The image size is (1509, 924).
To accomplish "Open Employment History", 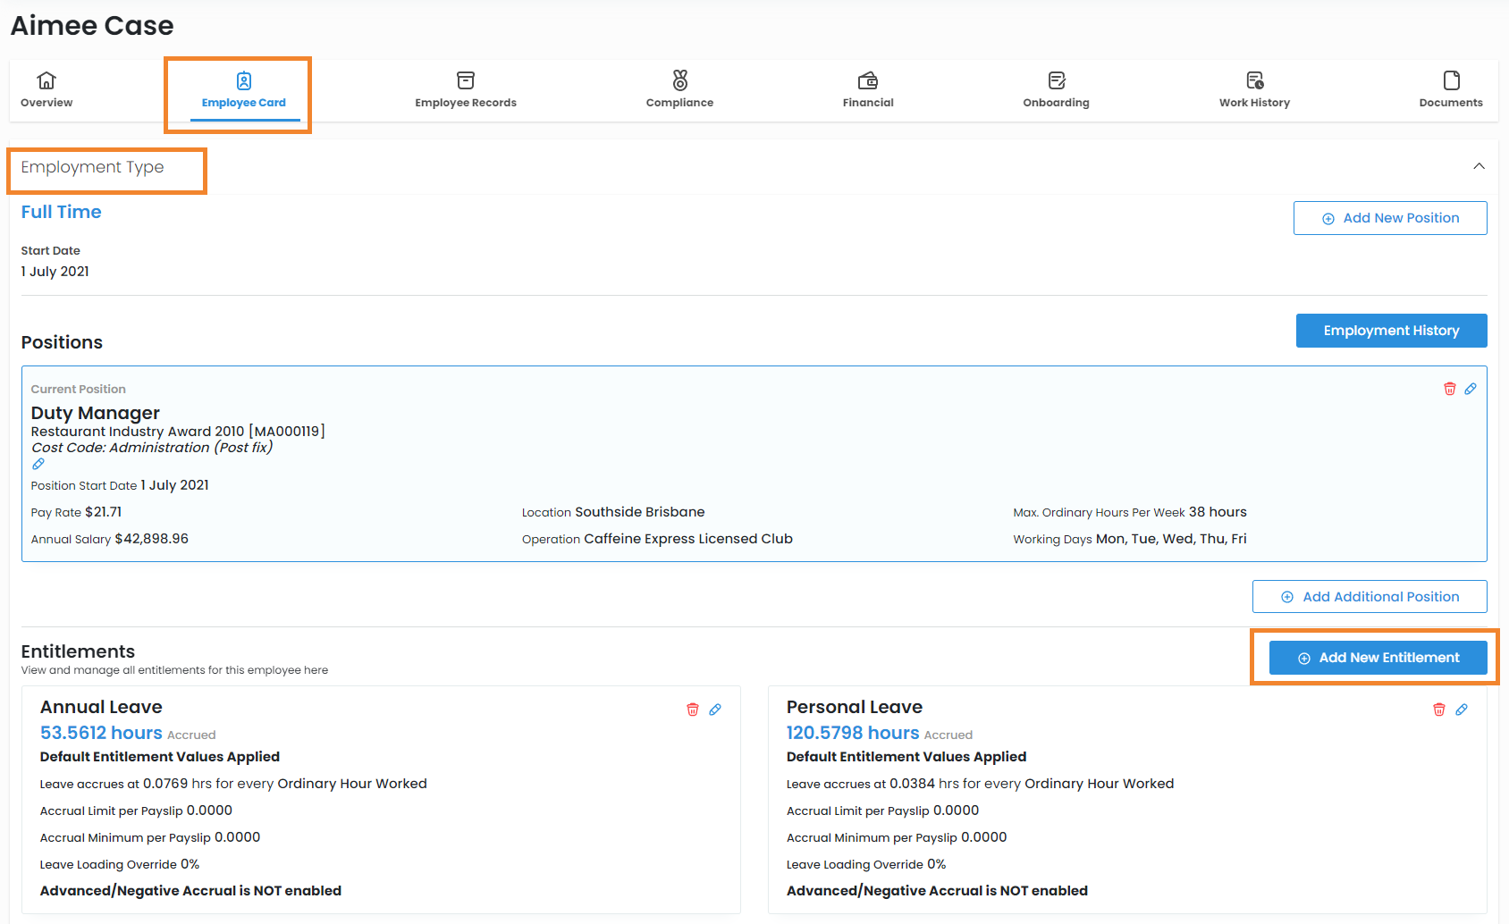I will [1391, 331].
